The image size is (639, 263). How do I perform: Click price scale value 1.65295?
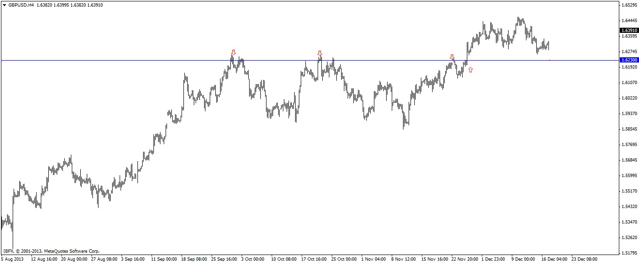pyautogui.click(x=629, y=5)
